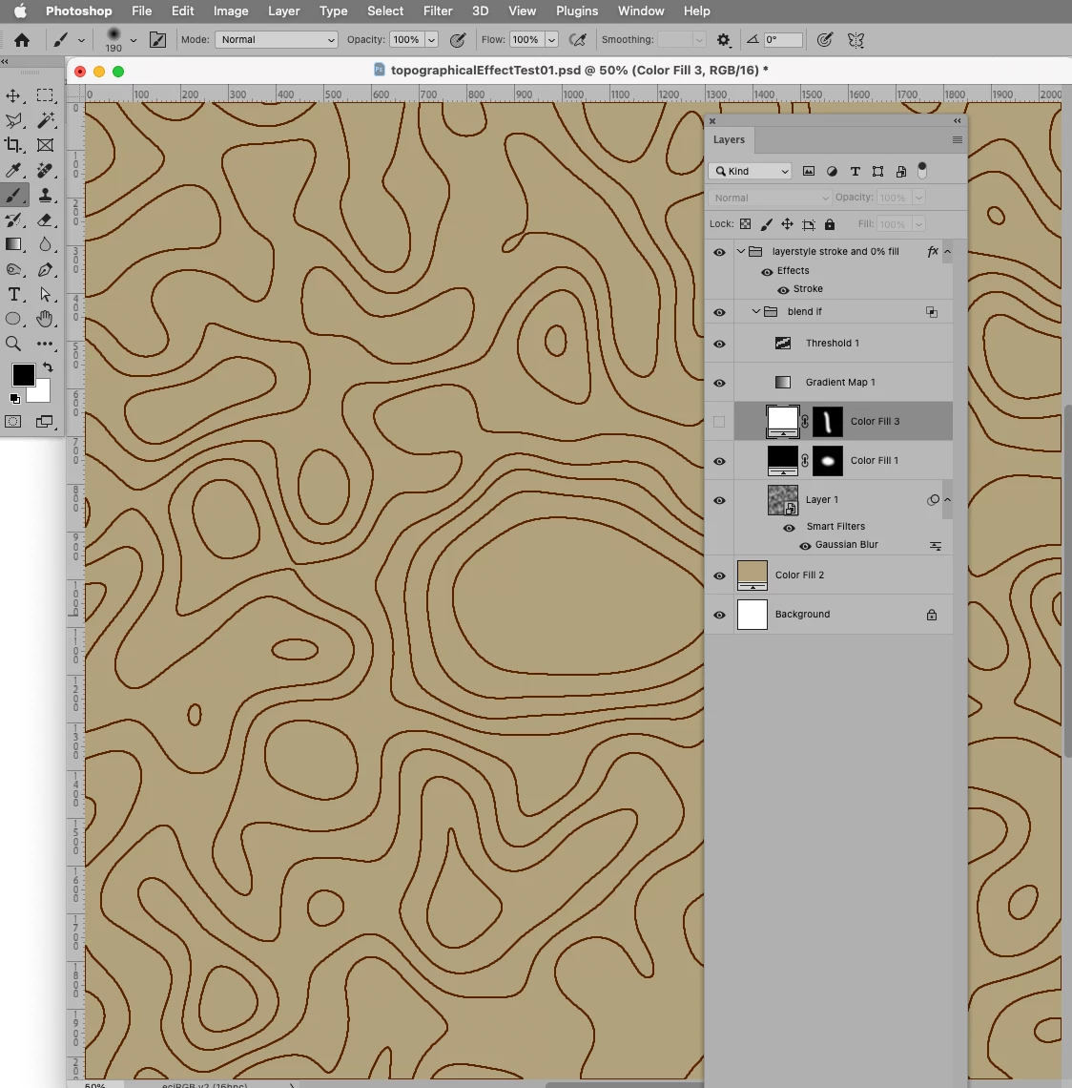Select the Polygonal Lasso tool
The width and height of the screenshot is (1072, 1088).
pos(13,121)
